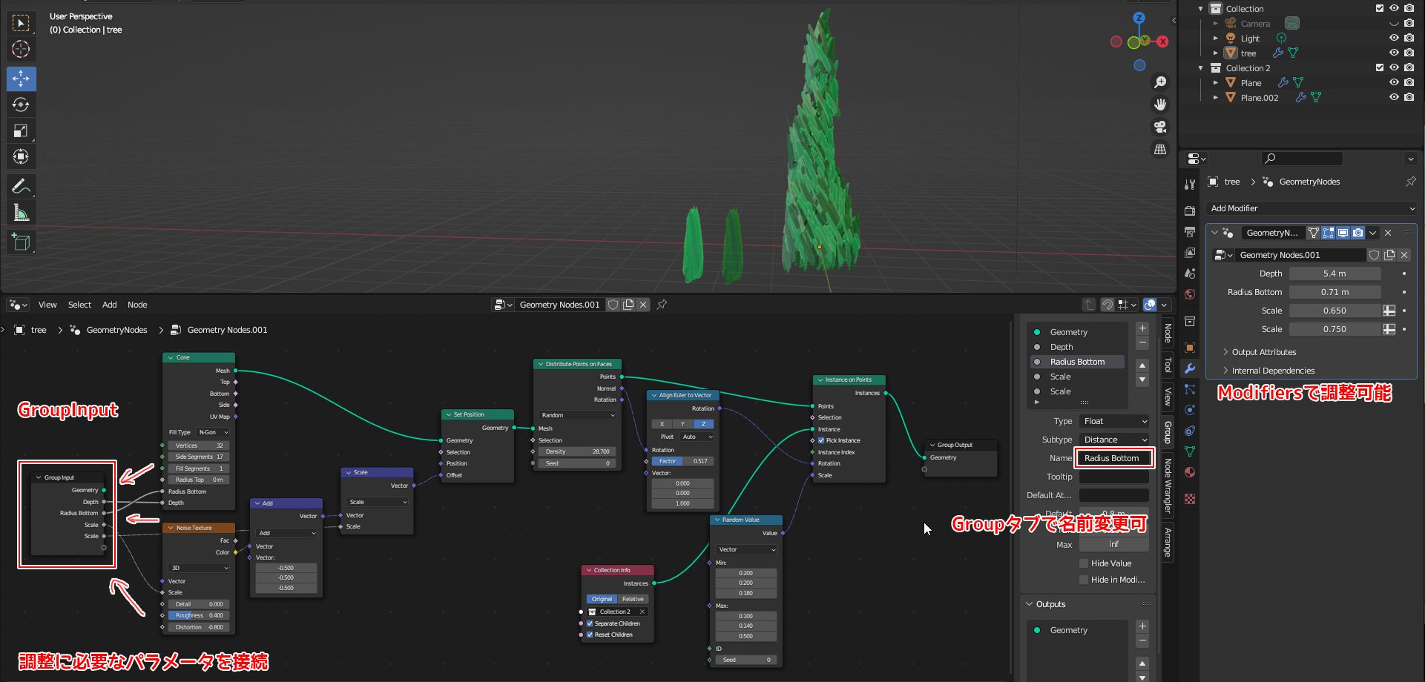Open the Subtype Distance dropdown
Viewport: 1425px width, 682px height.
(x=1114, y=440)
